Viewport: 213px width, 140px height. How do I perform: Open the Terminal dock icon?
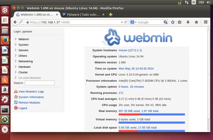[5, 110]
